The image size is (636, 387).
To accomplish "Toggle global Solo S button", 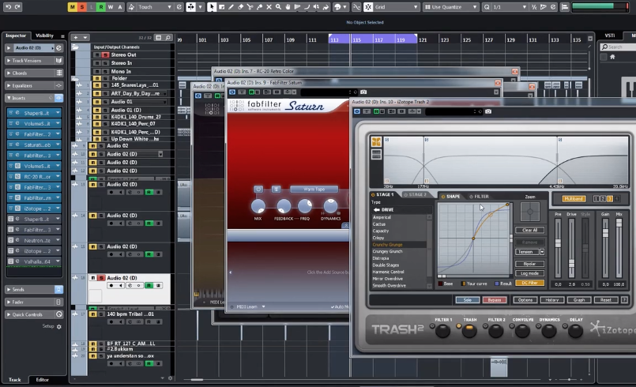I will coord(82,7).
